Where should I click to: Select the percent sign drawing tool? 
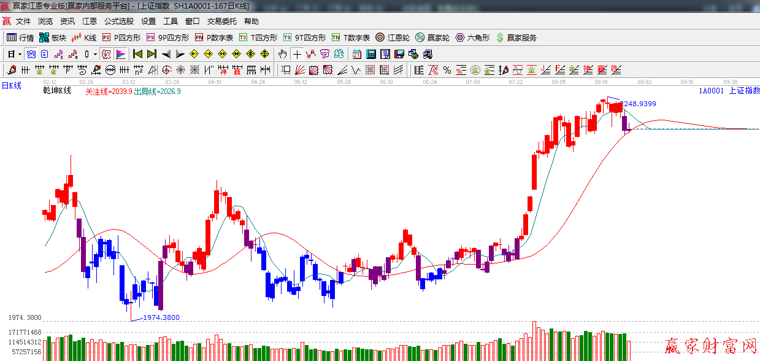click(x=447, y=70)
